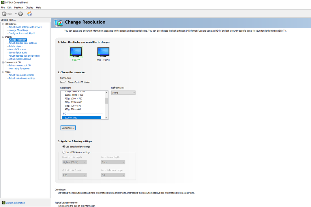311x207 pixels.
Task: Click the System Information link
Action: point(15,203)
